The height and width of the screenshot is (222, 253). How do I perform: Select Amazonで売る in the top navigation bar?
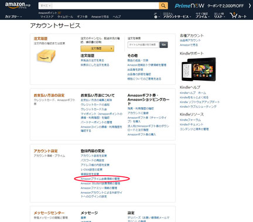click(100, 17)
